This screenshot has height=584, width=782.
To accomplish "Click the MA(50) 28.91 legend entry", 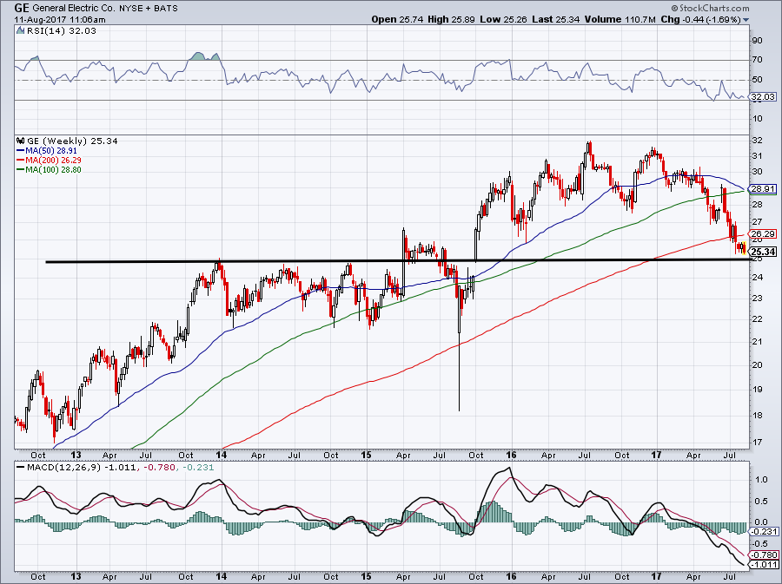I will tap(47, 150).
